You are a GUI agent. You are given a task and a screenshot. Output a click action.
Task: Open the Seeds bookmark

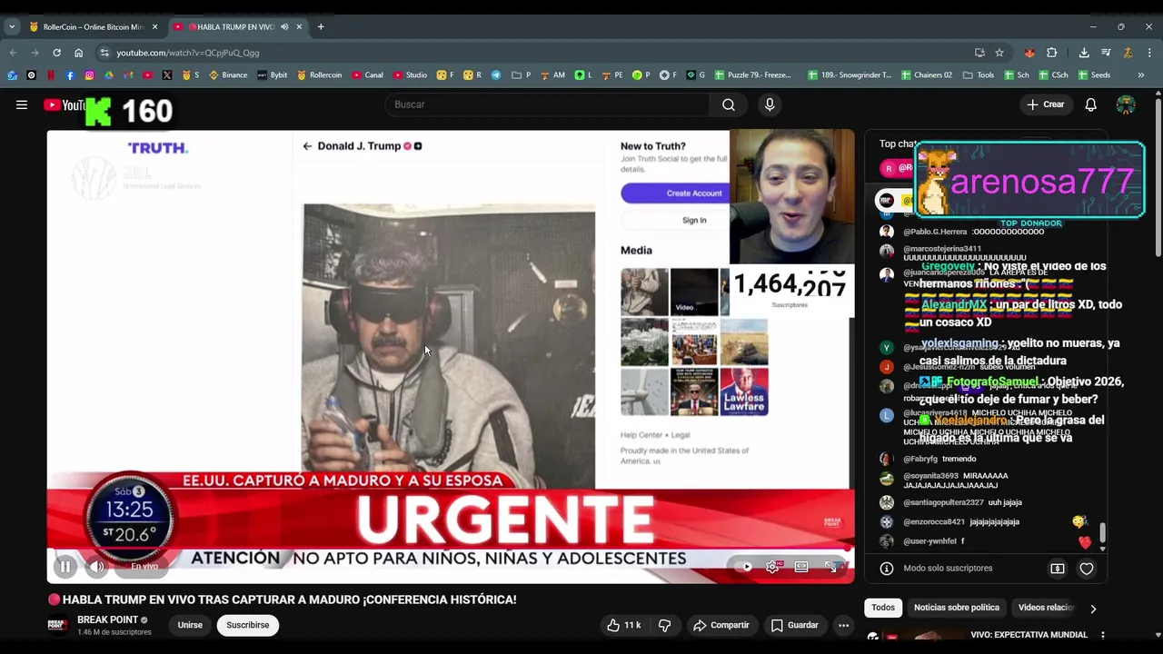click(1093, 75)
